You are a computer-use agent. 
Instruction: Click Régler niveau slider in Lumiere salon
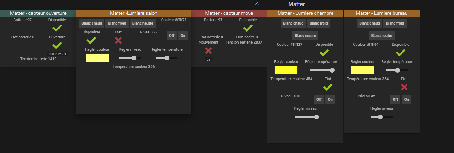[130, 58]
